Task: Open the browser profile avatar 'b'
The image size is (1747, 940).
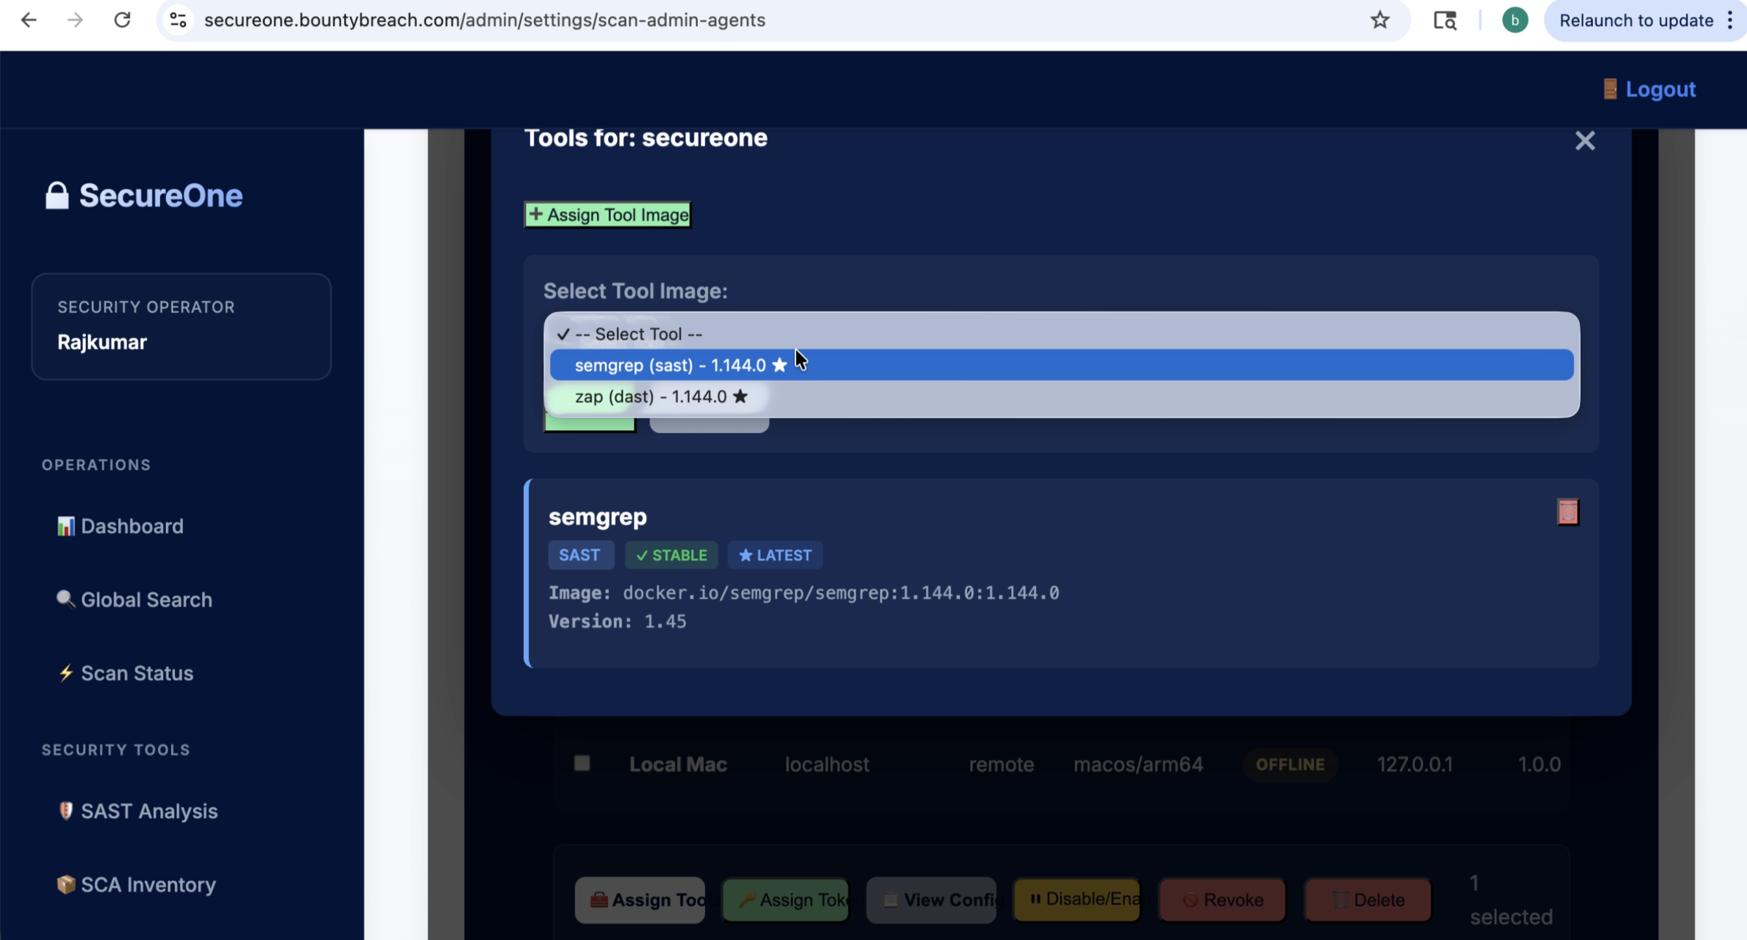Action: [x=1515, y=20]
